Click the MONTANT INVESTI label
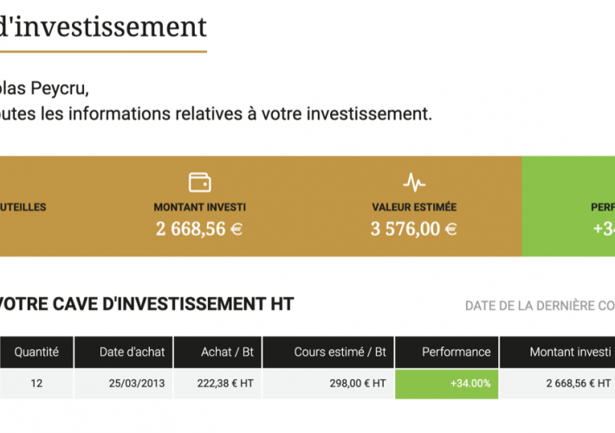This screenshot has width=615, height=433. tap(199, 207)
